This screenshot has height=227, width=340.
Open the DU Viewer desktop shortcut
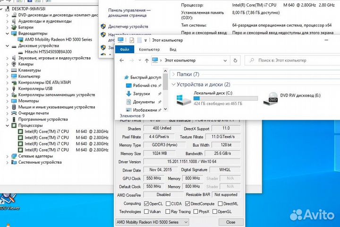point(9,201)
